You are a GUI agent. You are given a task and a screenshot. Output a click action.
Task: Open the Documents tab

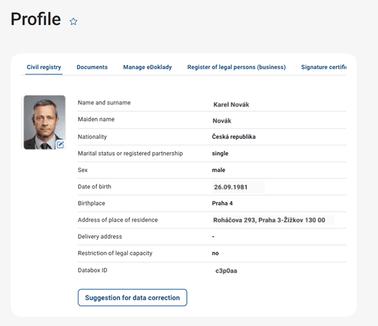[92, 68]
